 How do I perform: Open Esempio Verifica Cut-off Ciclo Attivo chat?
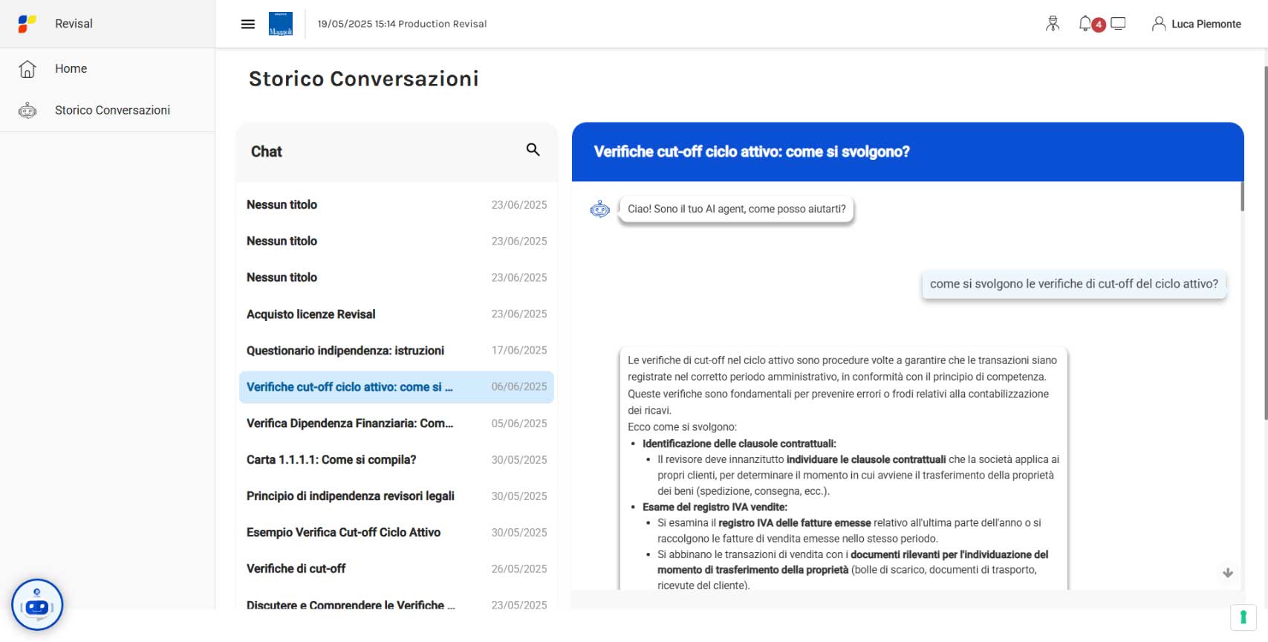[397, 533]
